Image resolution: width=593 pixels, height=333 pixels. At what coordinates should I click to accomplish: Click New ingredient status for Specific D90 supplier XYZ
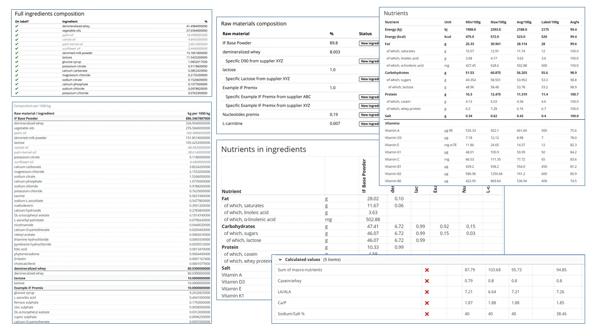pyautogui.click(x=369, y=61)
